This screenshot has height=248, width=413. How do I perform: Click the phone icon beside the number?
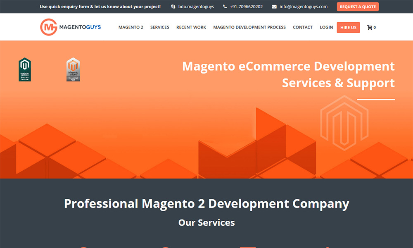(225, 7)
